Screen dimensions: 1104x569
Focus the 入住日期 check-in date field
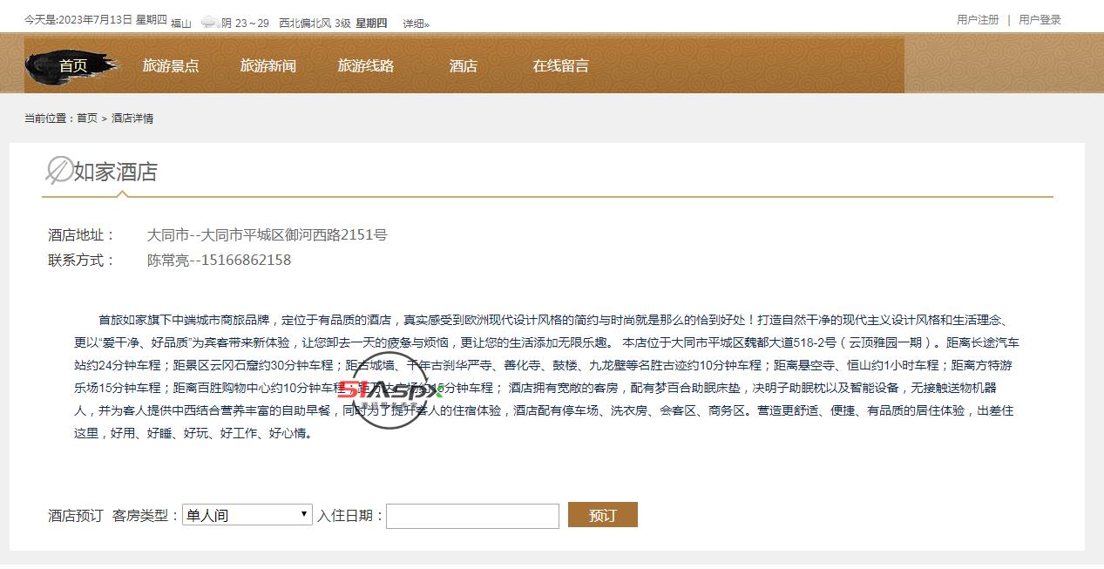coord(472,516)
